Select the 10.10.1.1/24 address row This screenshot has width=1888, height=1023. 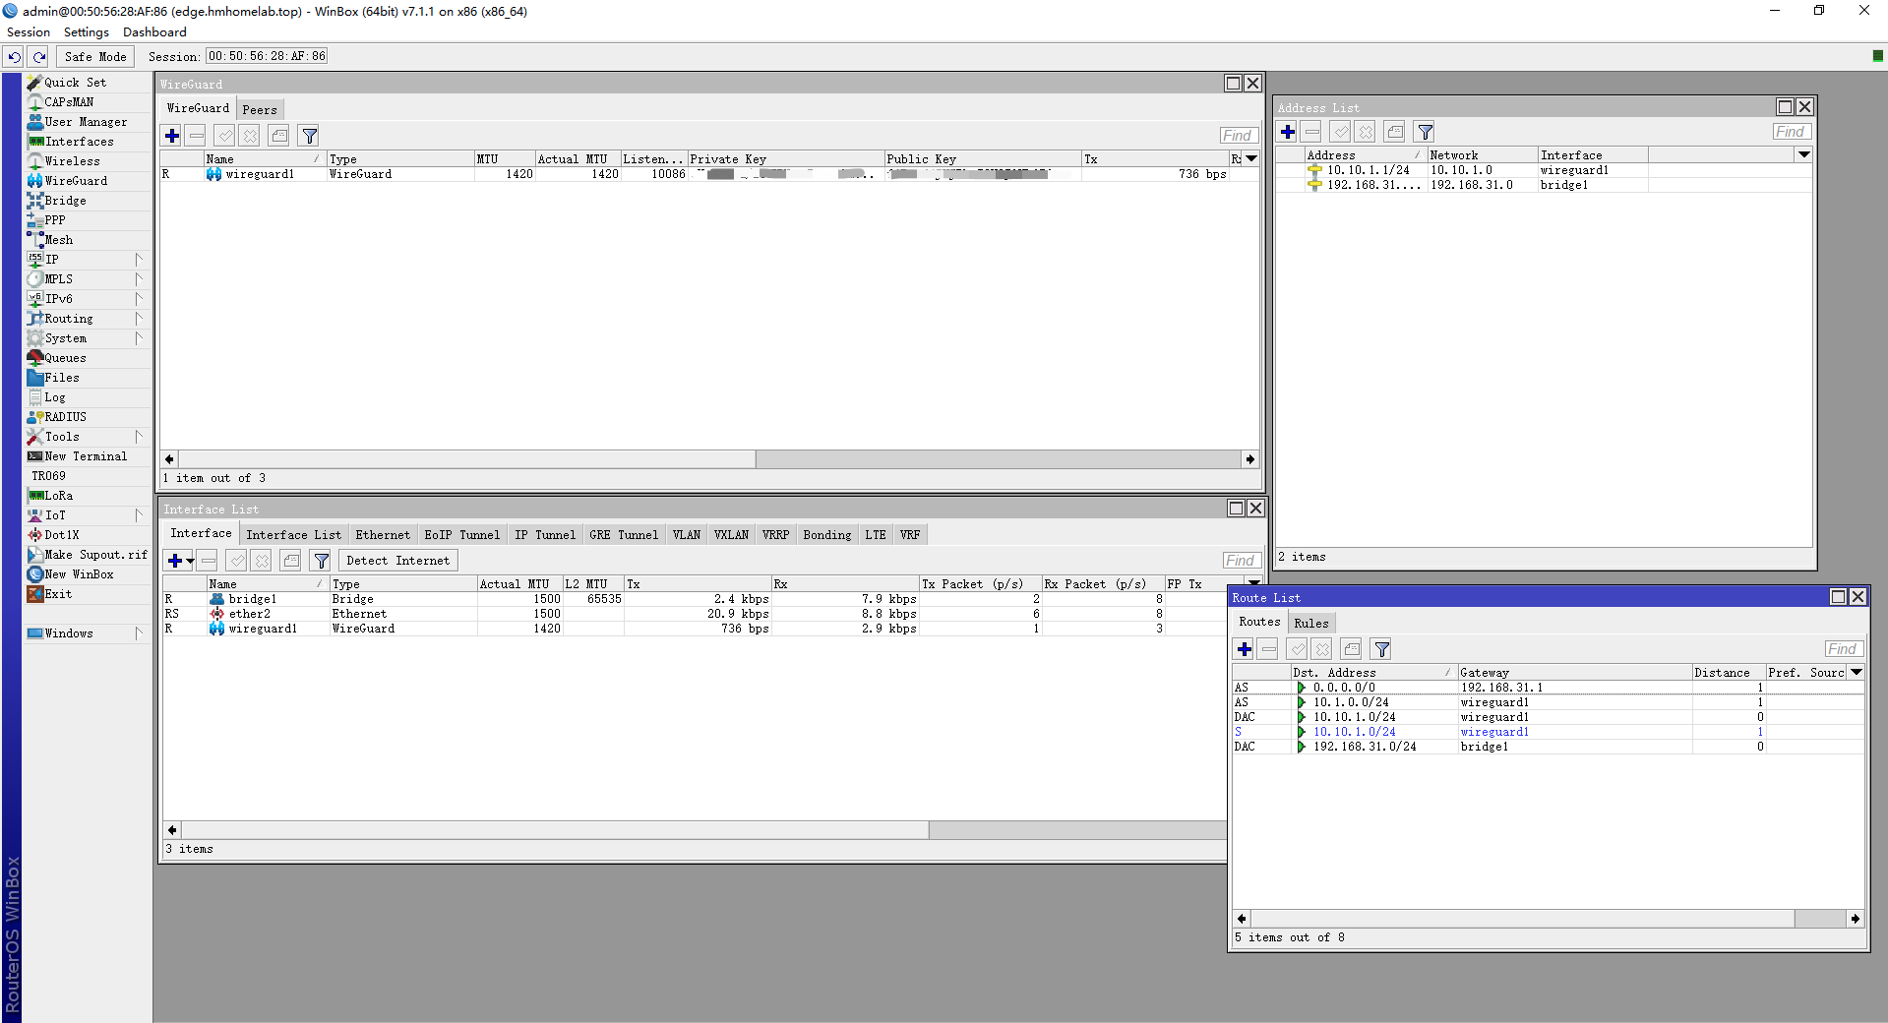click(x=1544, y=170)
